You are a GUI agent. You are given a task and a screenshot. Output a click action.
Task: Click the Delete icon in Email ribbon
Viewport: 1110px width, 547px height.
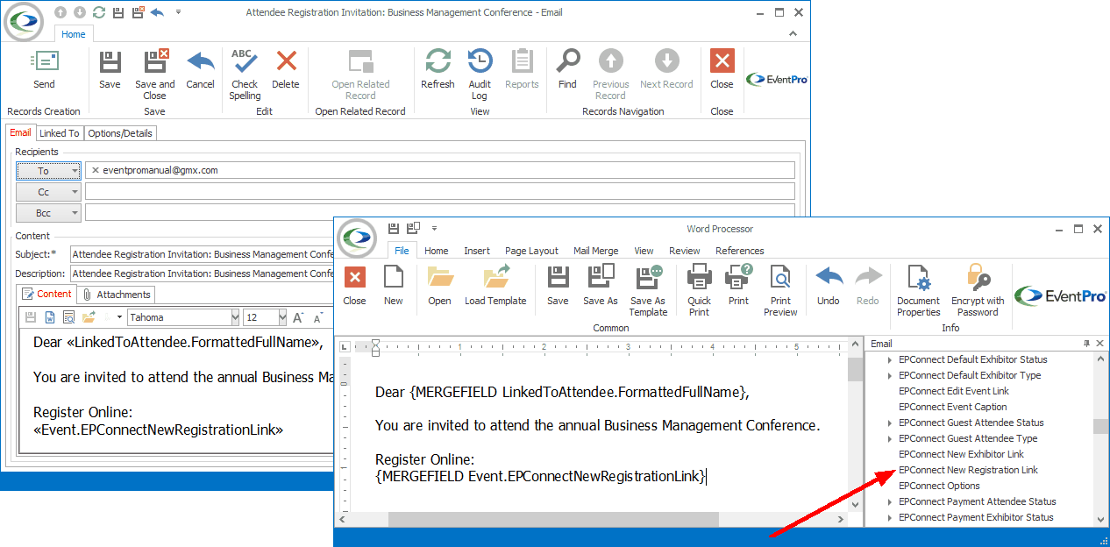(286, 61)
